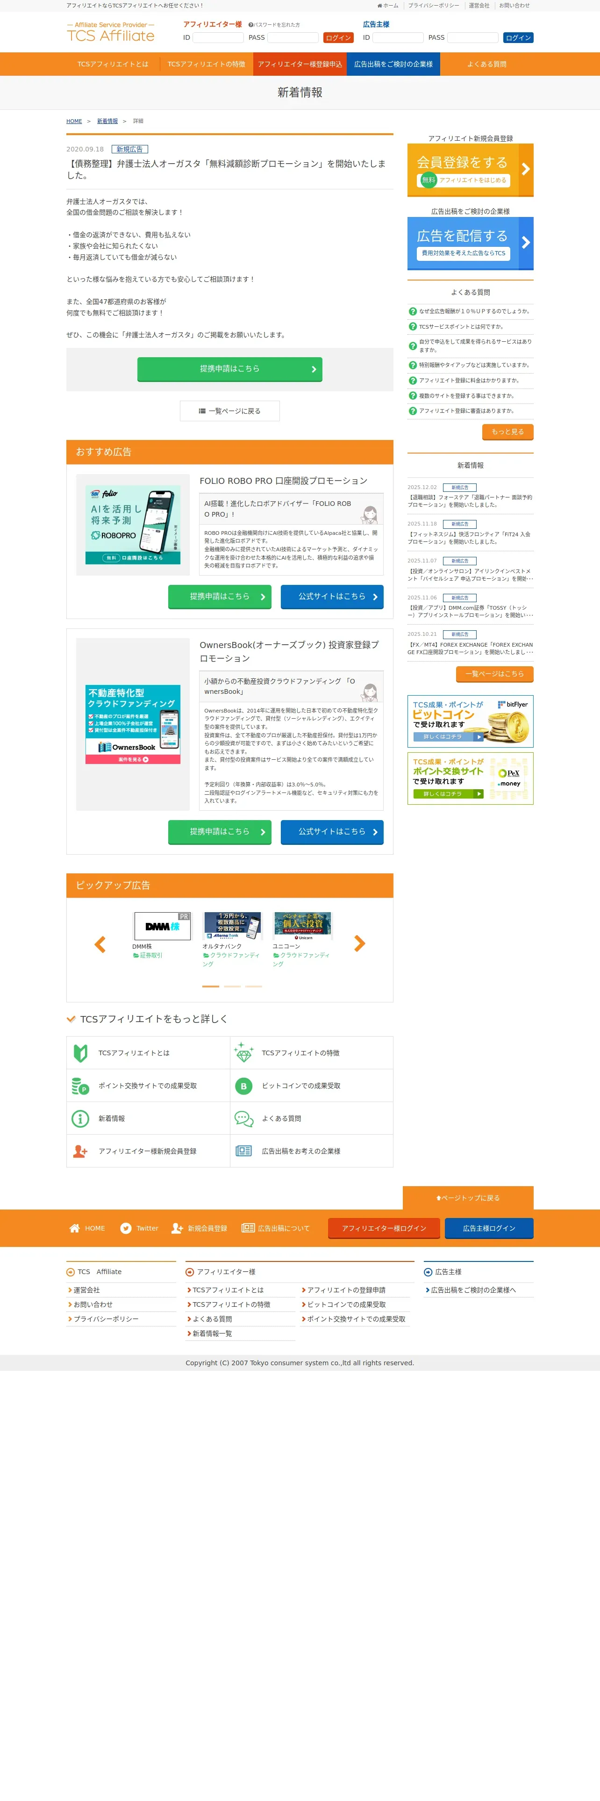Click the ページトップに戻る button
Screen dimensions: 600x1801
click(468, 1198)
